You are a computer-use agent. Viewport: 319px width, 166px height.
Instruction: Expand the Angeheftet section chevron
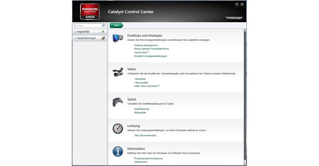[x=75, y=32]
